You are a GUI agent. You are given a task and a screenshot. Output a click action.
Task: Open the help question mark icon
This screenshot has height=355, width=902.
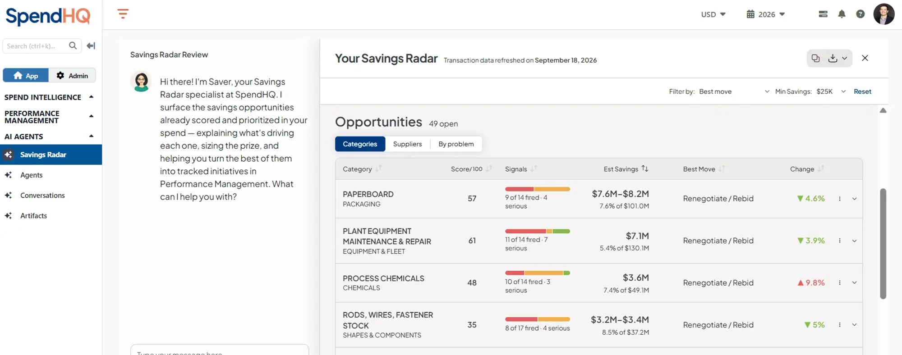click(x=860, y=14)
